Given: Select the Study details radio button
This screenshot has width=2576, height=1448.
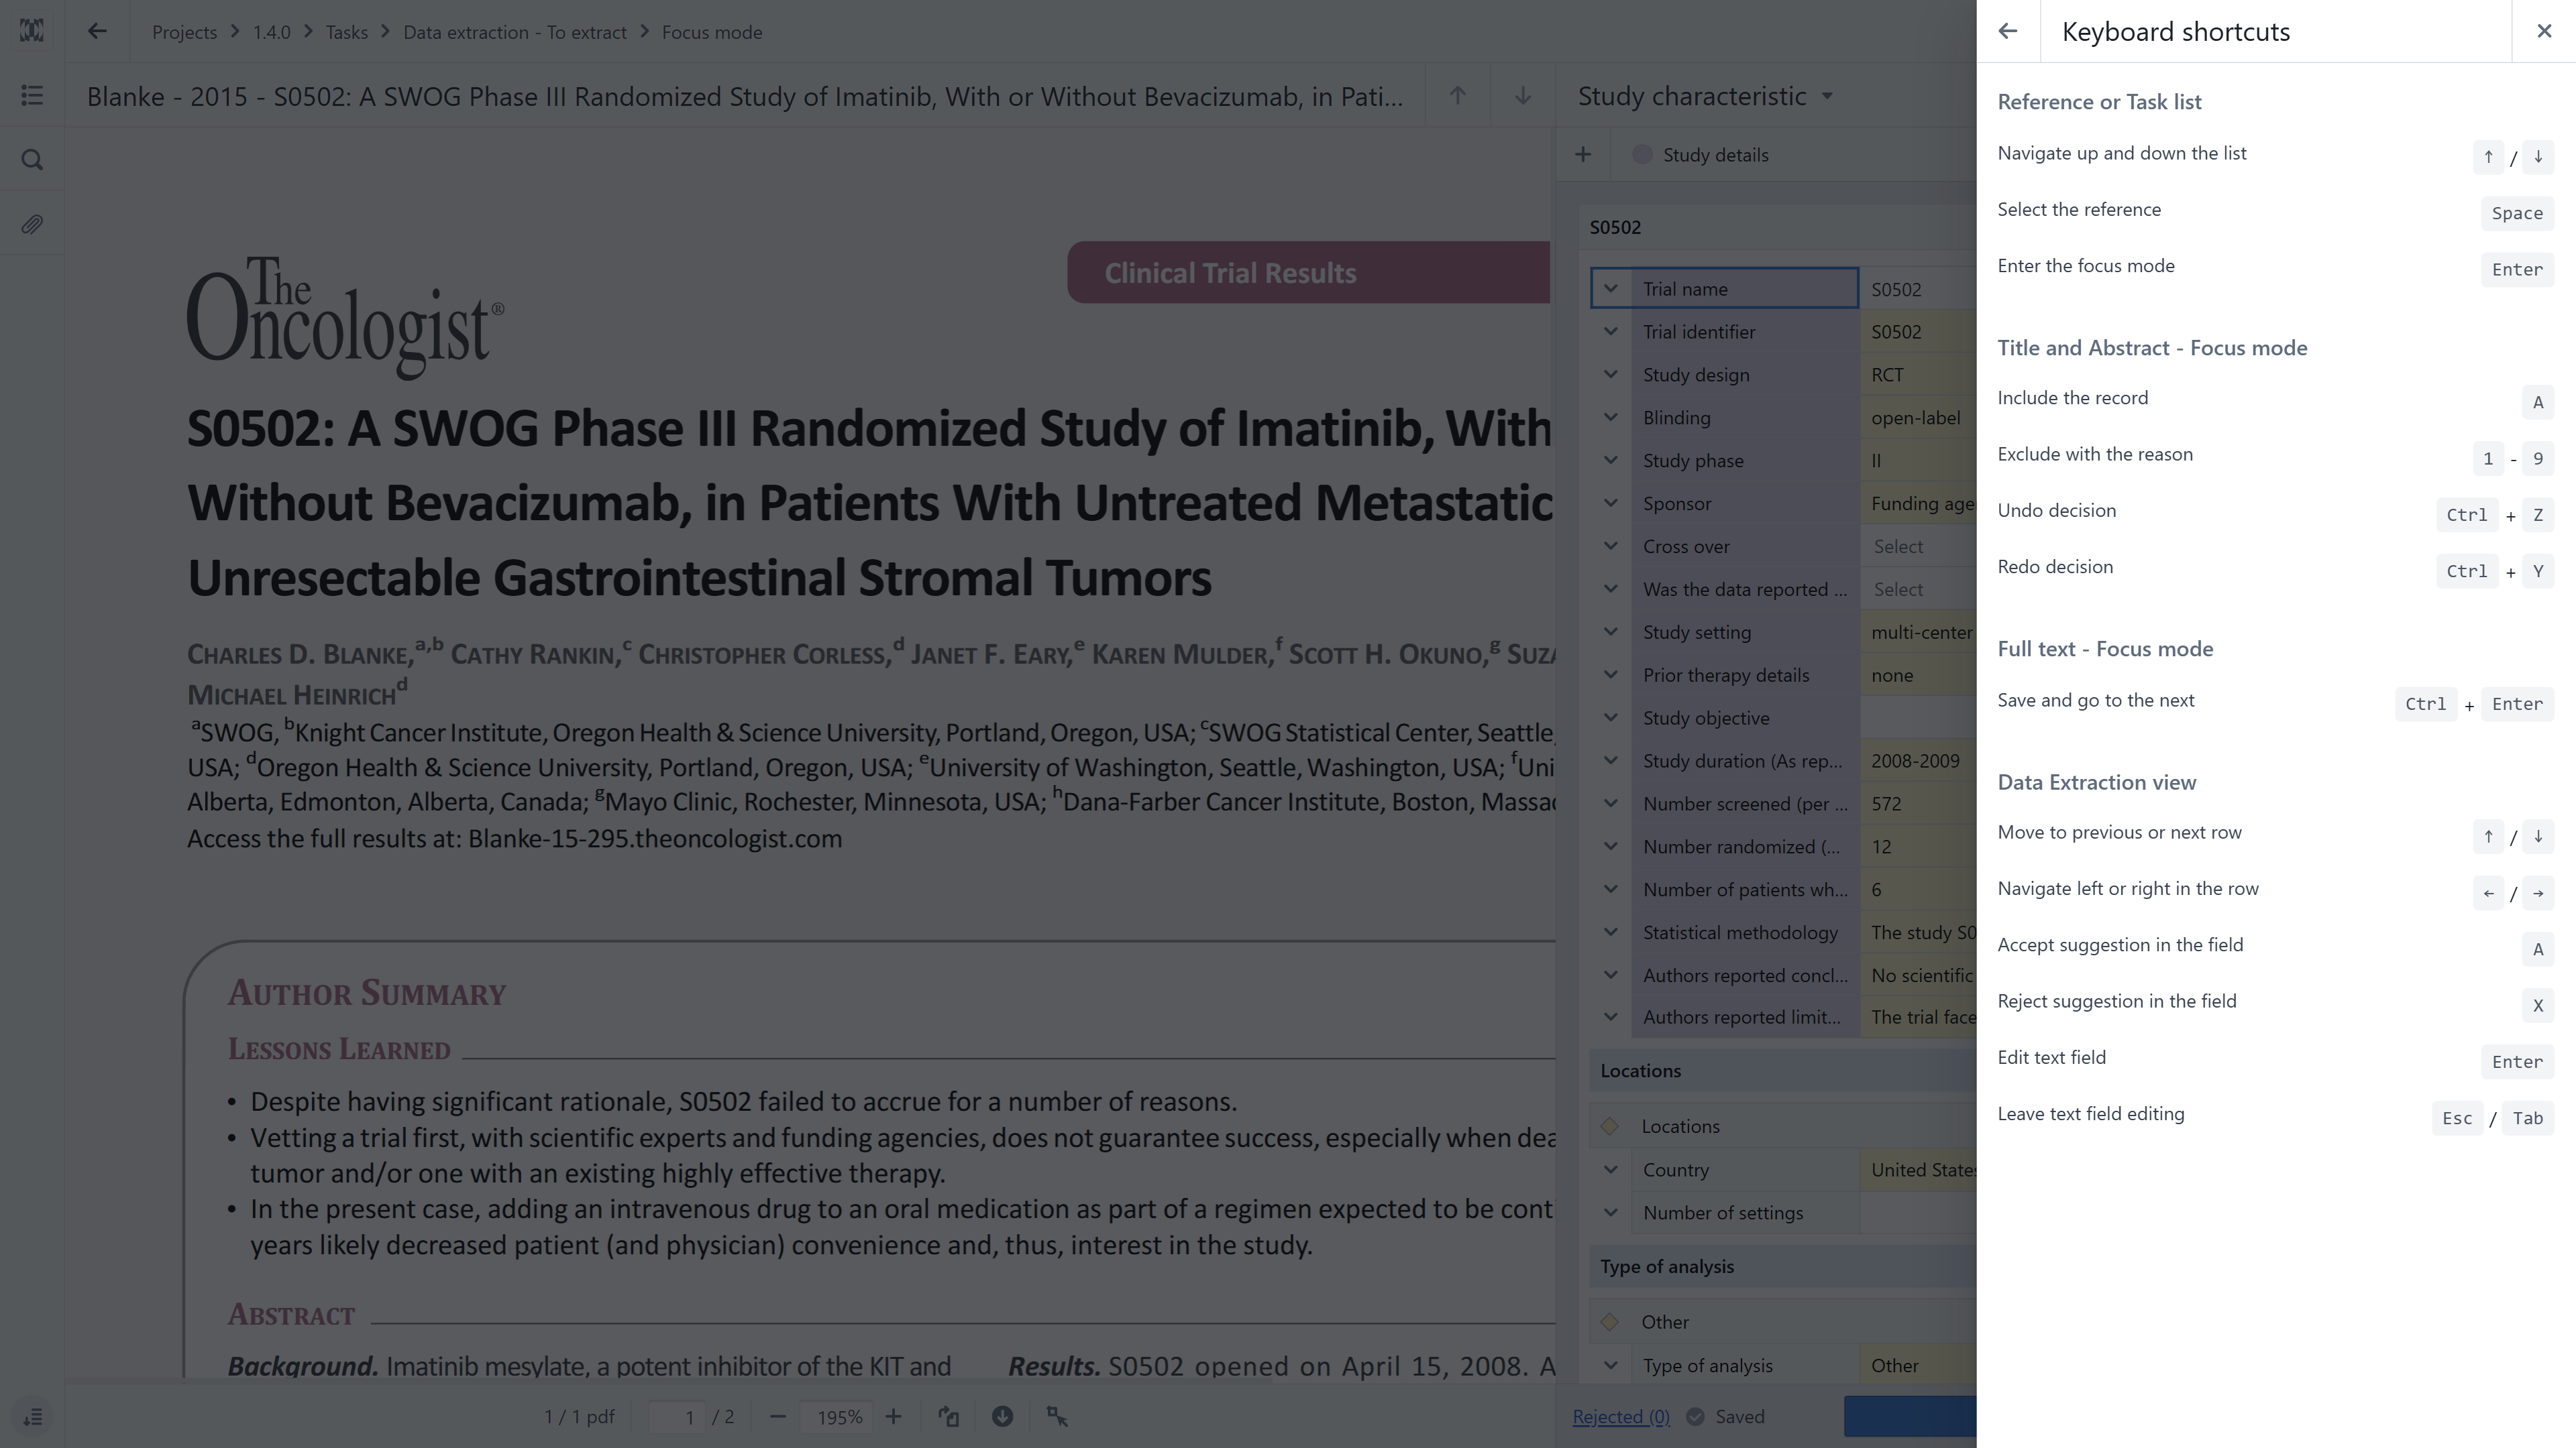Looking at the screenshot, I should [1642, 155].
